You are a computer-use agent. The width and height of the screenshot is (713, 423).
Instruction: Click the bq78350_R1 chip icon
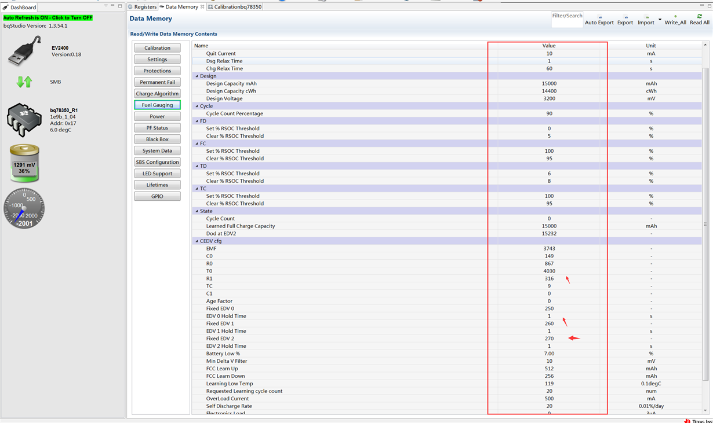24,120
